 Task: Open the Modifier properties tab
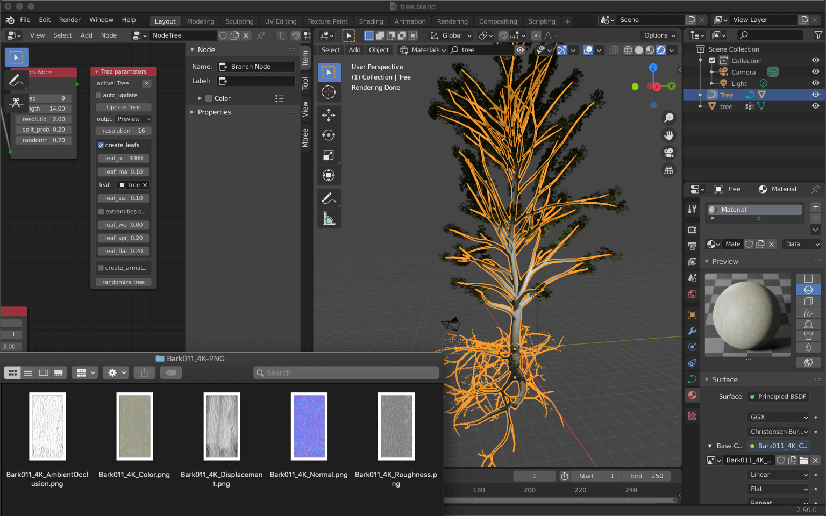[x=692, y=331]
